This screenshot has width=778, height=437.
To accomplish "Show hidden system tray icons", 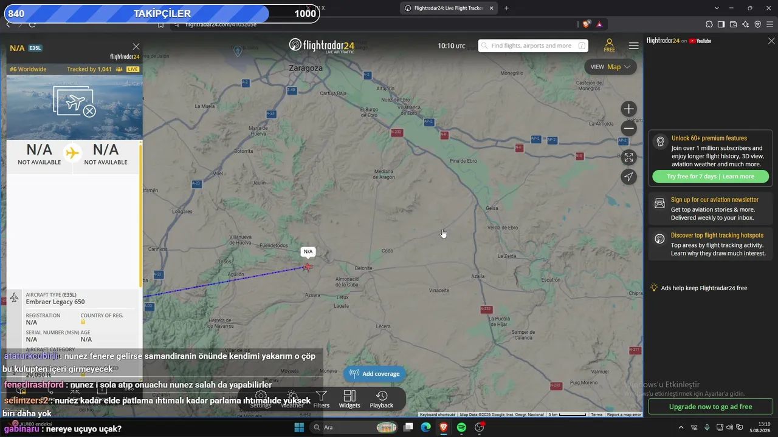I will [681, 427].
